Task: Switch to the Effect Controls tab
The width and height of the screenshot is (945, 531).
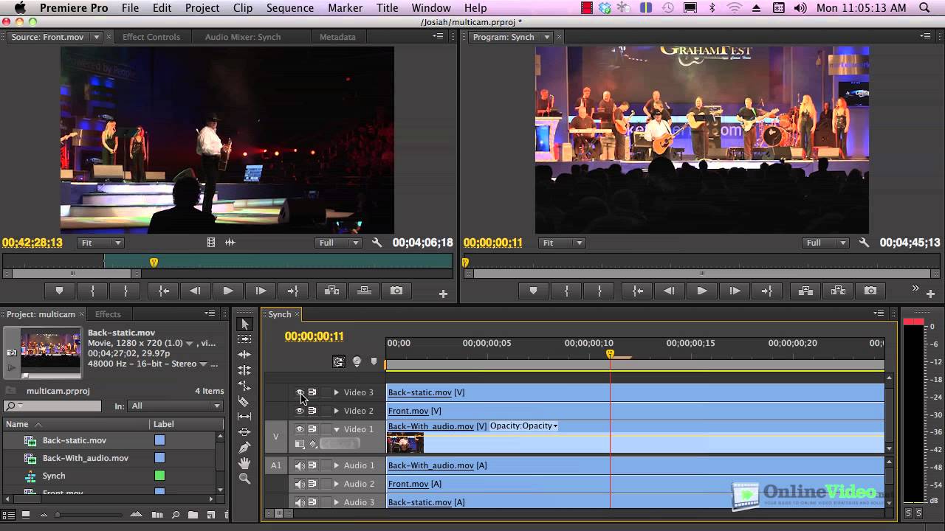Action: pos(151,37)
